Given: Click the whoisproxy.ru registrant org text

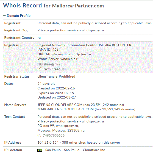Looking at the screenshot, I should (71, 30).
